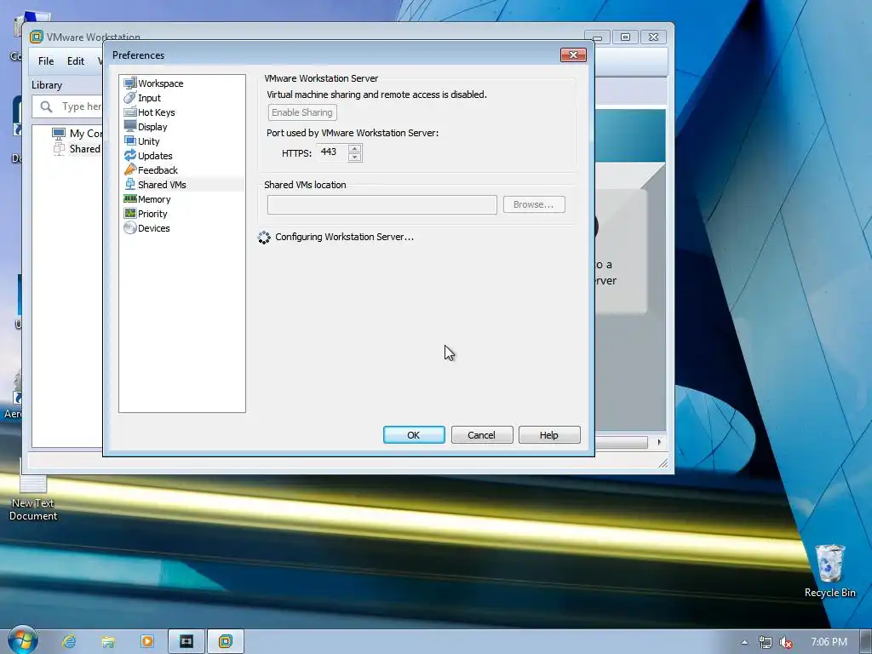Click the Devices disc icon
The image size is (872, 654).
point(130,227)
